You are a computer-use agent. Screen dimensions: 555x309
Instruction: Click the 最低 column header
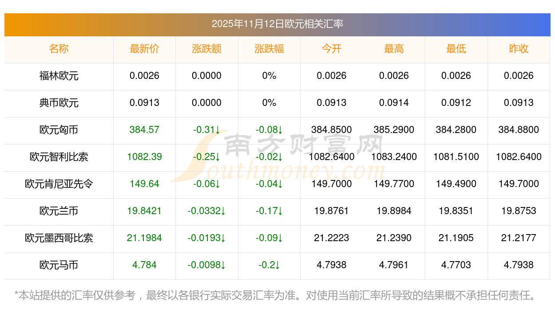click(456, 49)
